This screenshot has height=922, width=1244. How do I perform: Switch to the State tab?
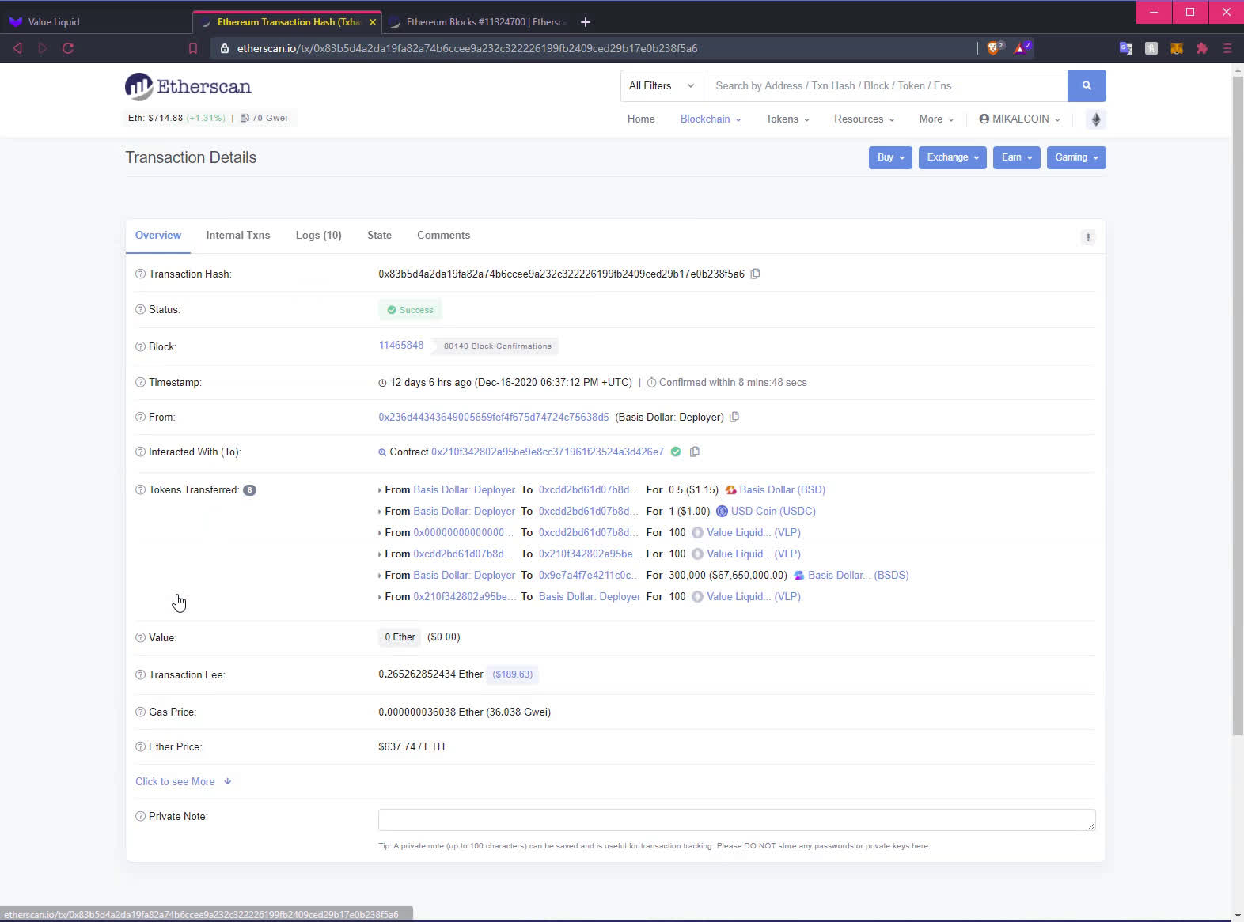point(379,235)
